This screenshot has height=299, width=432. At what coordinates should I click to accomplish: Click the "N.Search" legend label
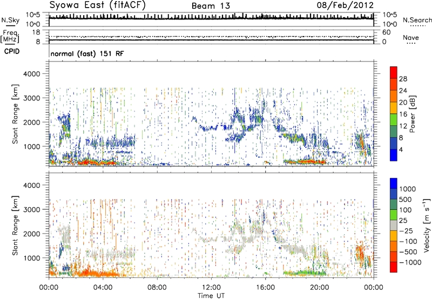[x=417, y=20]
